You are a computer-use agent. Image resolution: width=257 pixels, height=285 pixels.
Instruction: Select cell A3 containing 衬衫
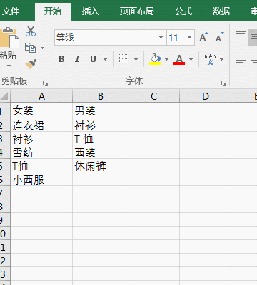tap(41, 139)
